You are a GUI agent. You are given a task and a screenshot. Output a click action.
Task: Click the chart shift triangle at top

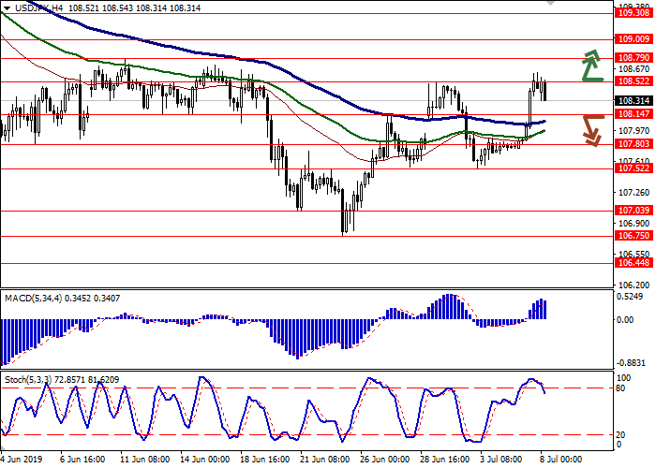(x=549, y=5)
